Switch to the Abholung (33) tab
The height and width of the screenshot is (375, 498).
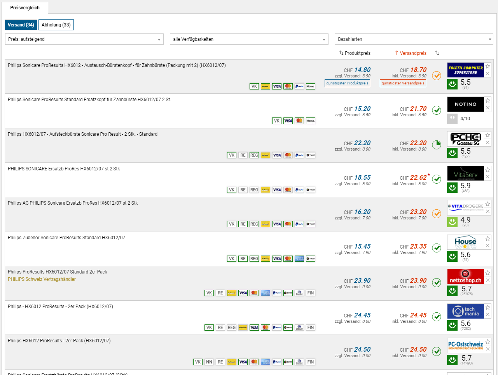pos(56,25)
